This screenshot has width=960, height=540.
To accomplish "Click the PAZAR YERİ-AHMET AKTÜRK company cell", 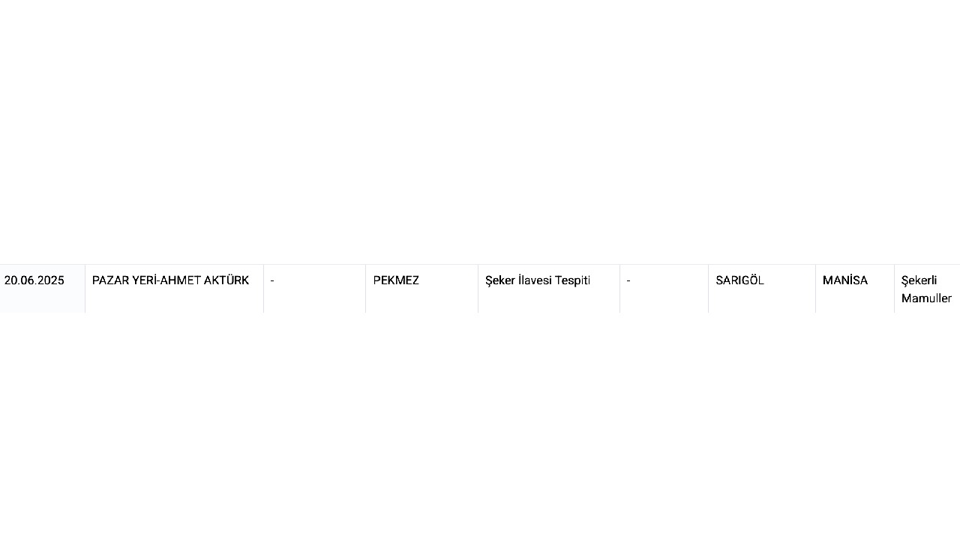I will click(174, 289).
